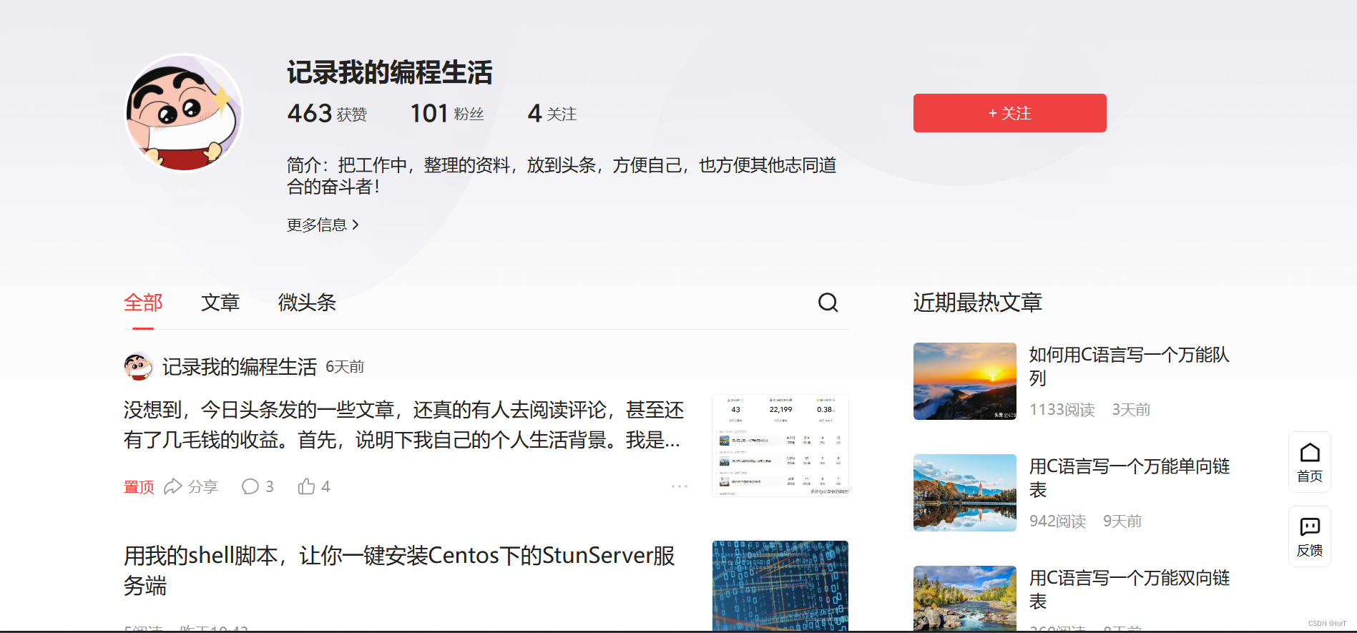Viewport: 1357px width, 633px height.
Task: Click the 463 获赞 likes count
Action: click(327, 113)
